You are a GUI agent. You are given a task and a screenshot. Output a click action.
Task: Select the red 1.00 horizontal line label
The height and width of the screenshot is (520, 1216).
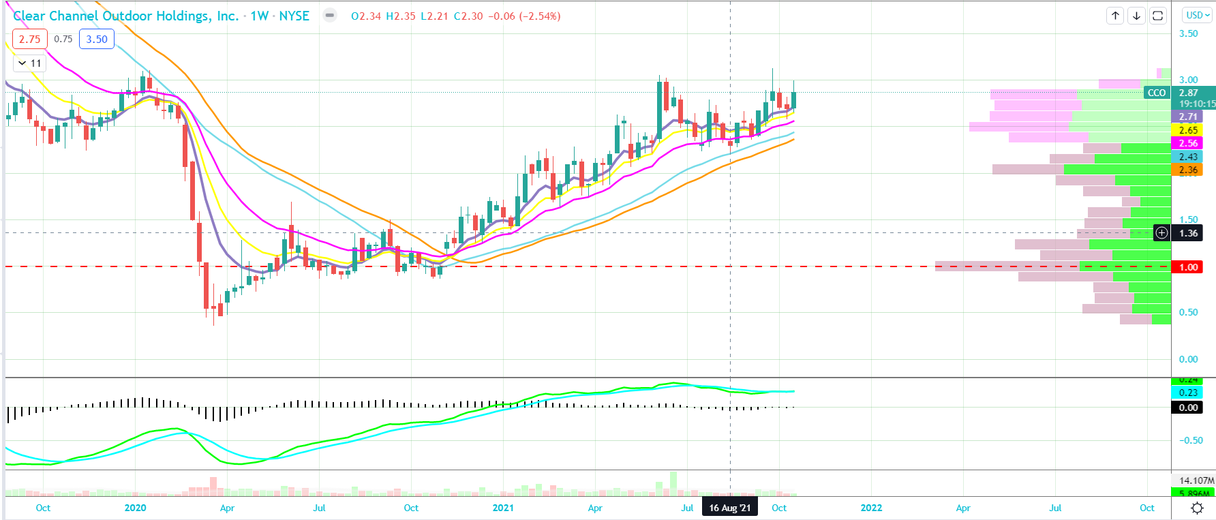(x=1187, y=267)
